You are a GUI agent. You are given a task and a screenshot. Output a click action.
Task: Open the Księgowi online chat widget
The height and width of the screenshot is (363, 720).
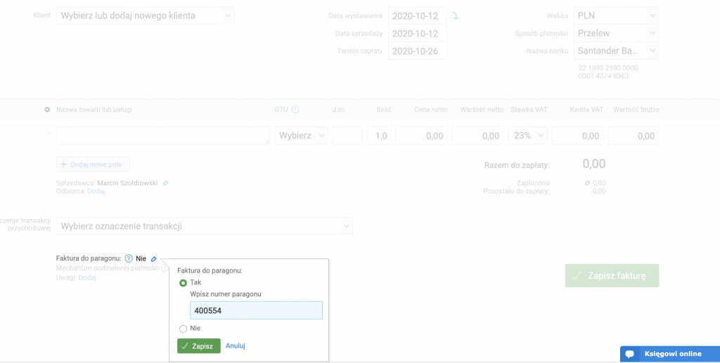(x=670, y=354)
